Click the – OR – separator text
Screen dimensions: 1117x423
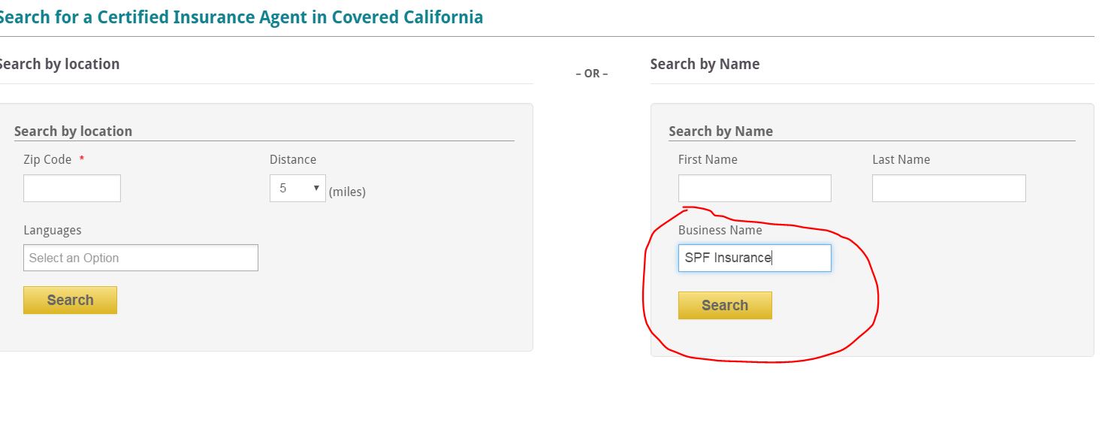(592, 74)
